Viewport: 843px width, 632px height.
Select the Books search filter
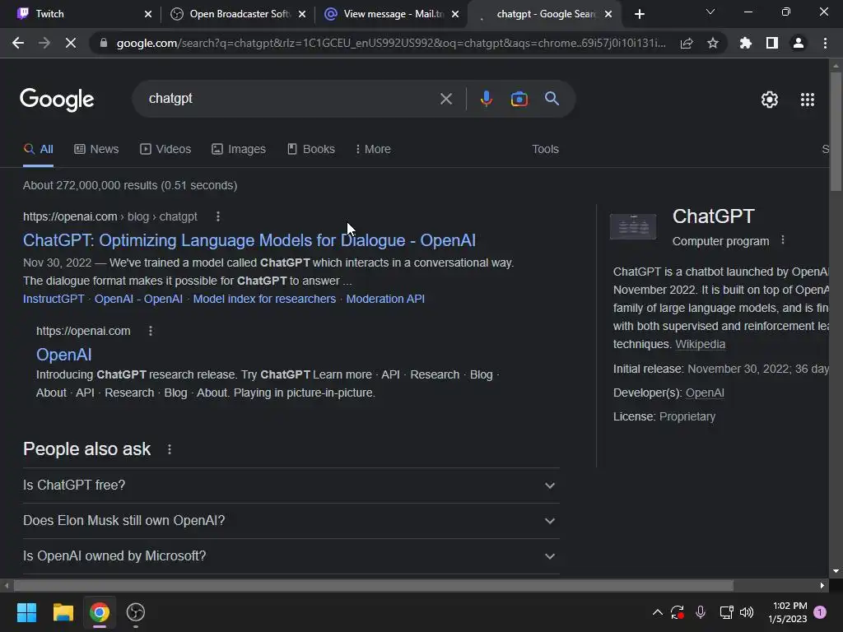[x=310, y=149]
